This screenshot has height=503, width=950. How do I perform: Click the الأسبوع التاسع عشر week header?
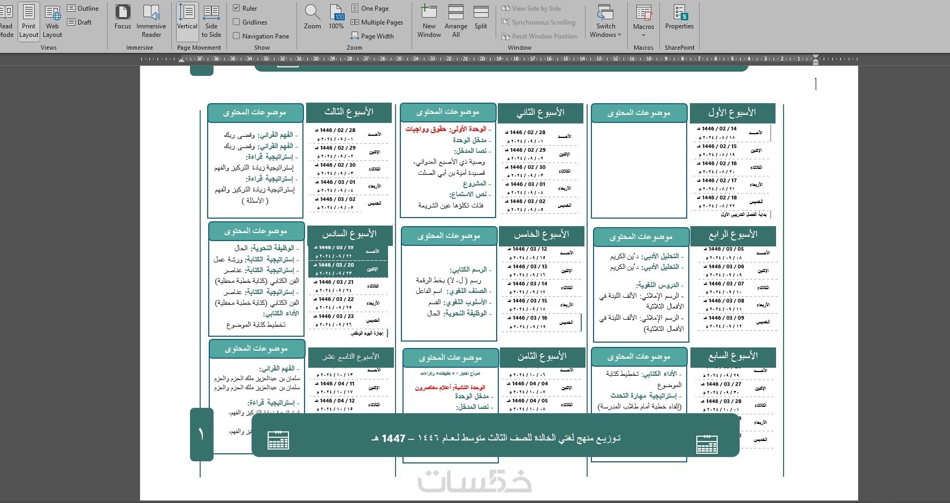pos(351,357)
